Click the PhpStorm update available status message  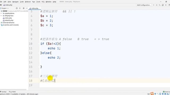19,94
